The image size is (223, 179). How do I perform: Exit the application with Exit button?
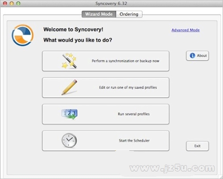(x=198, y=146)
